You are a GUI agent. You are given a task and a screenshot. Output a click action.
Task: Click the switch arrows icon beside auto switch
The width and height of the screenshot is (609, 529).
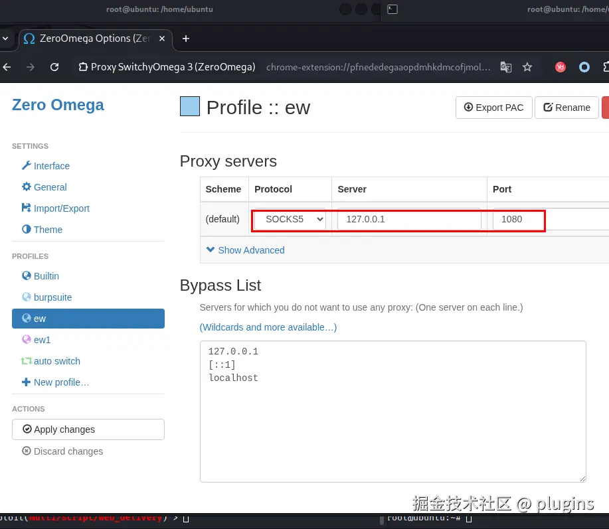(26, 361)
